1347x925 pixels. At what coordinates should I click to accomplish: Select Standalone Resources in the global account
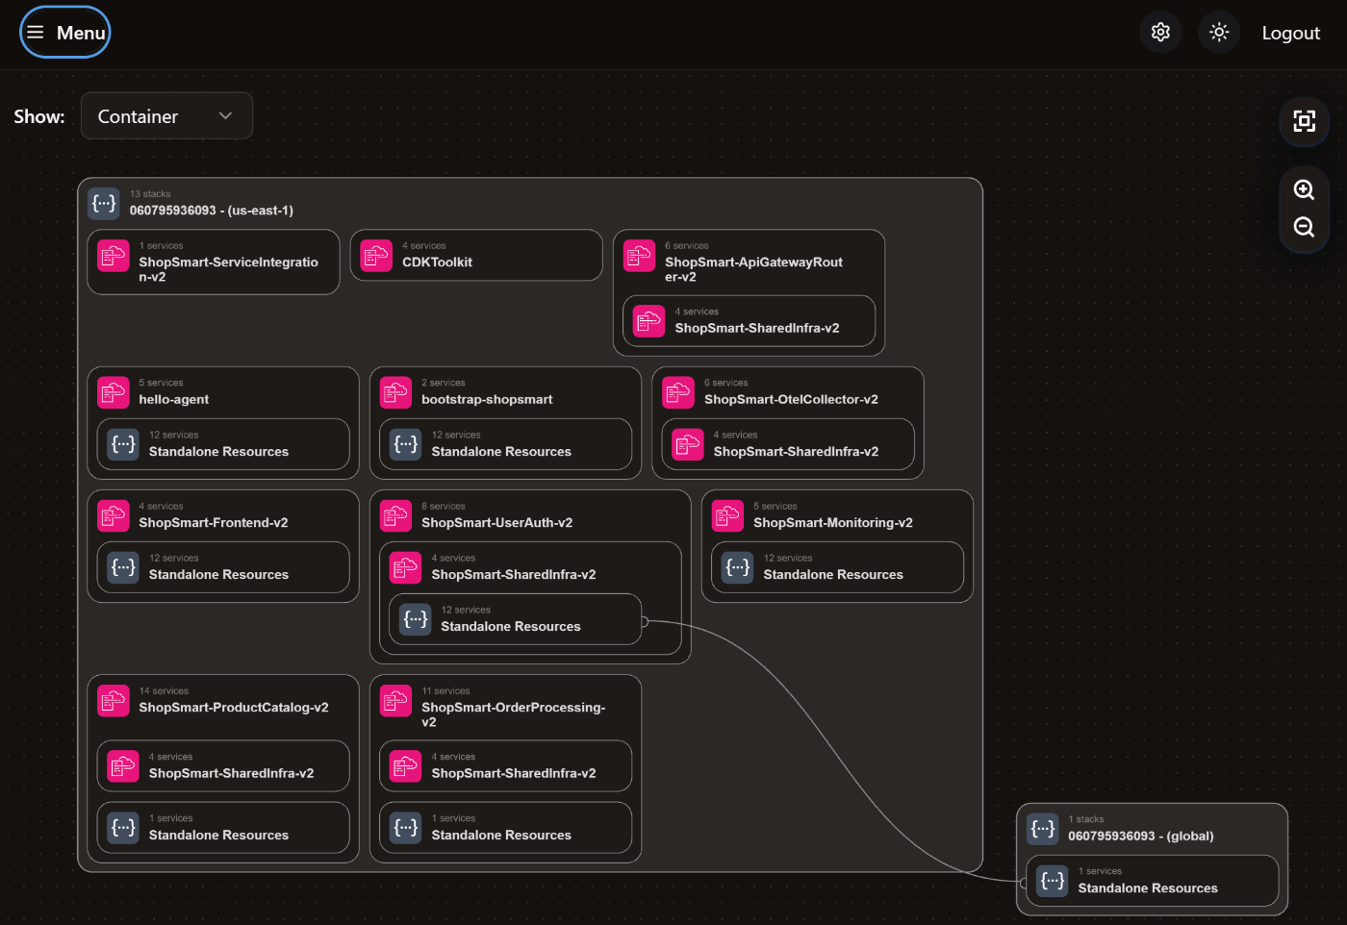click(1153, 881)
